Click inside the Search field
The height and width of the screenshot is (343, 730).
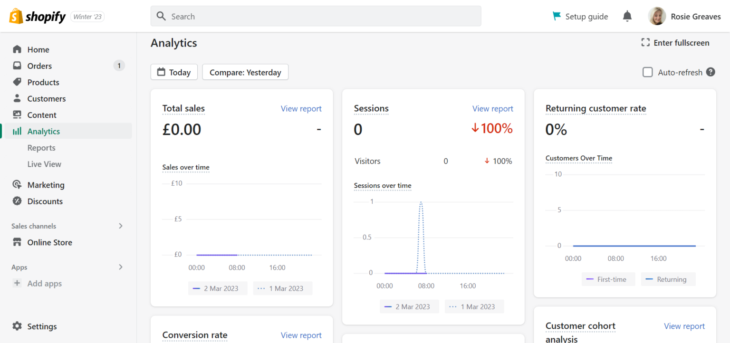pyautogui.click(x=316, y=16)
